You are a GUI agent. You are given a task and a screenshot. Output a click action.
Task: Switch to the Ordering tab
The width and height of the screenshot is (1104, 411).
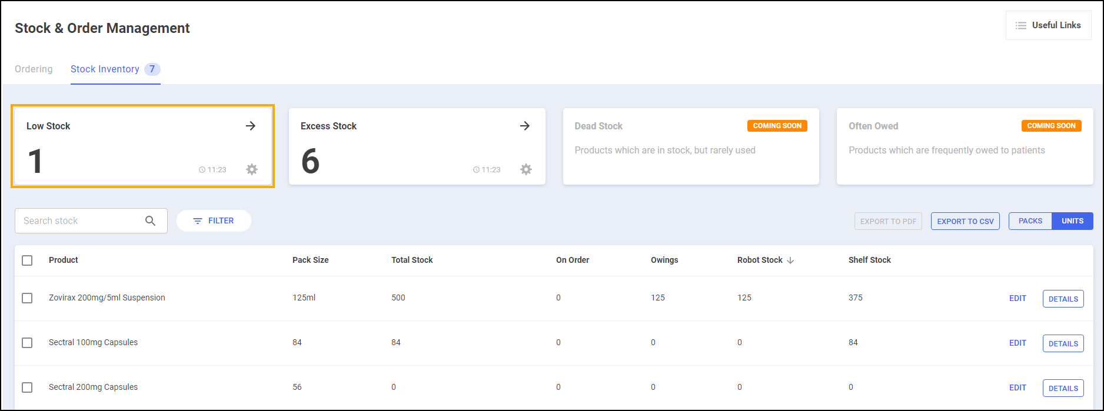(x=34, y=69)
